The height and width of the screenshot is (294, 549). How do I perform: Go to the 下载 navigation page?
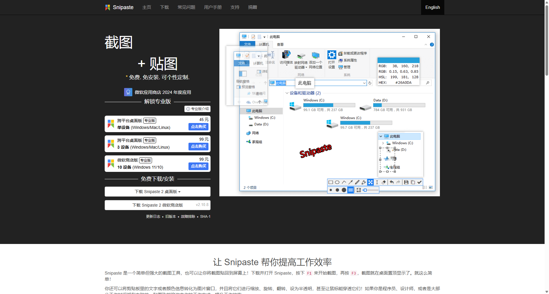[164, 7]
